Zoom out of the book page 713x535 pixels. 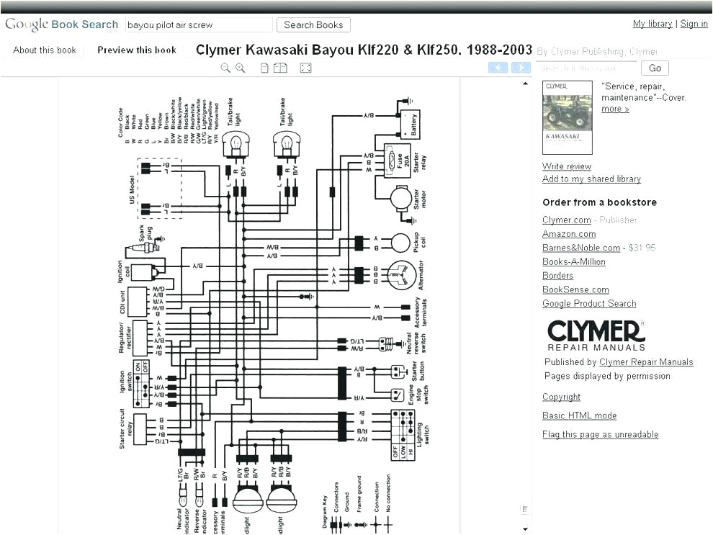(225, 67)
